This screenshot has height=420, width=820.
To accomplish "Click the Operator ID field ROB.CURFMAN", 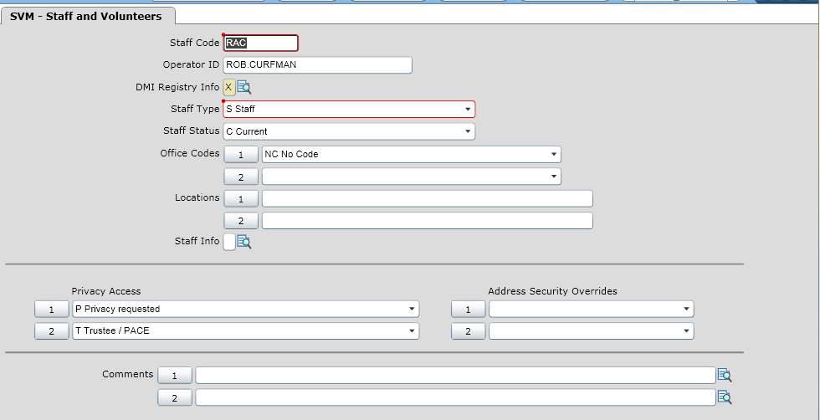I will 317,65.
